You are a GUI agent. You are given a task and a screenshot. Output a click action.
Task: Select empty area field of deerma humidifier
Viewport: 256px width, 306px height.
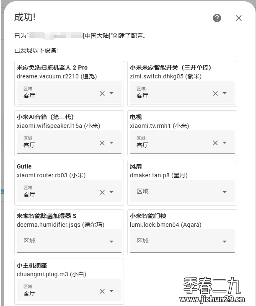point(69,241)
